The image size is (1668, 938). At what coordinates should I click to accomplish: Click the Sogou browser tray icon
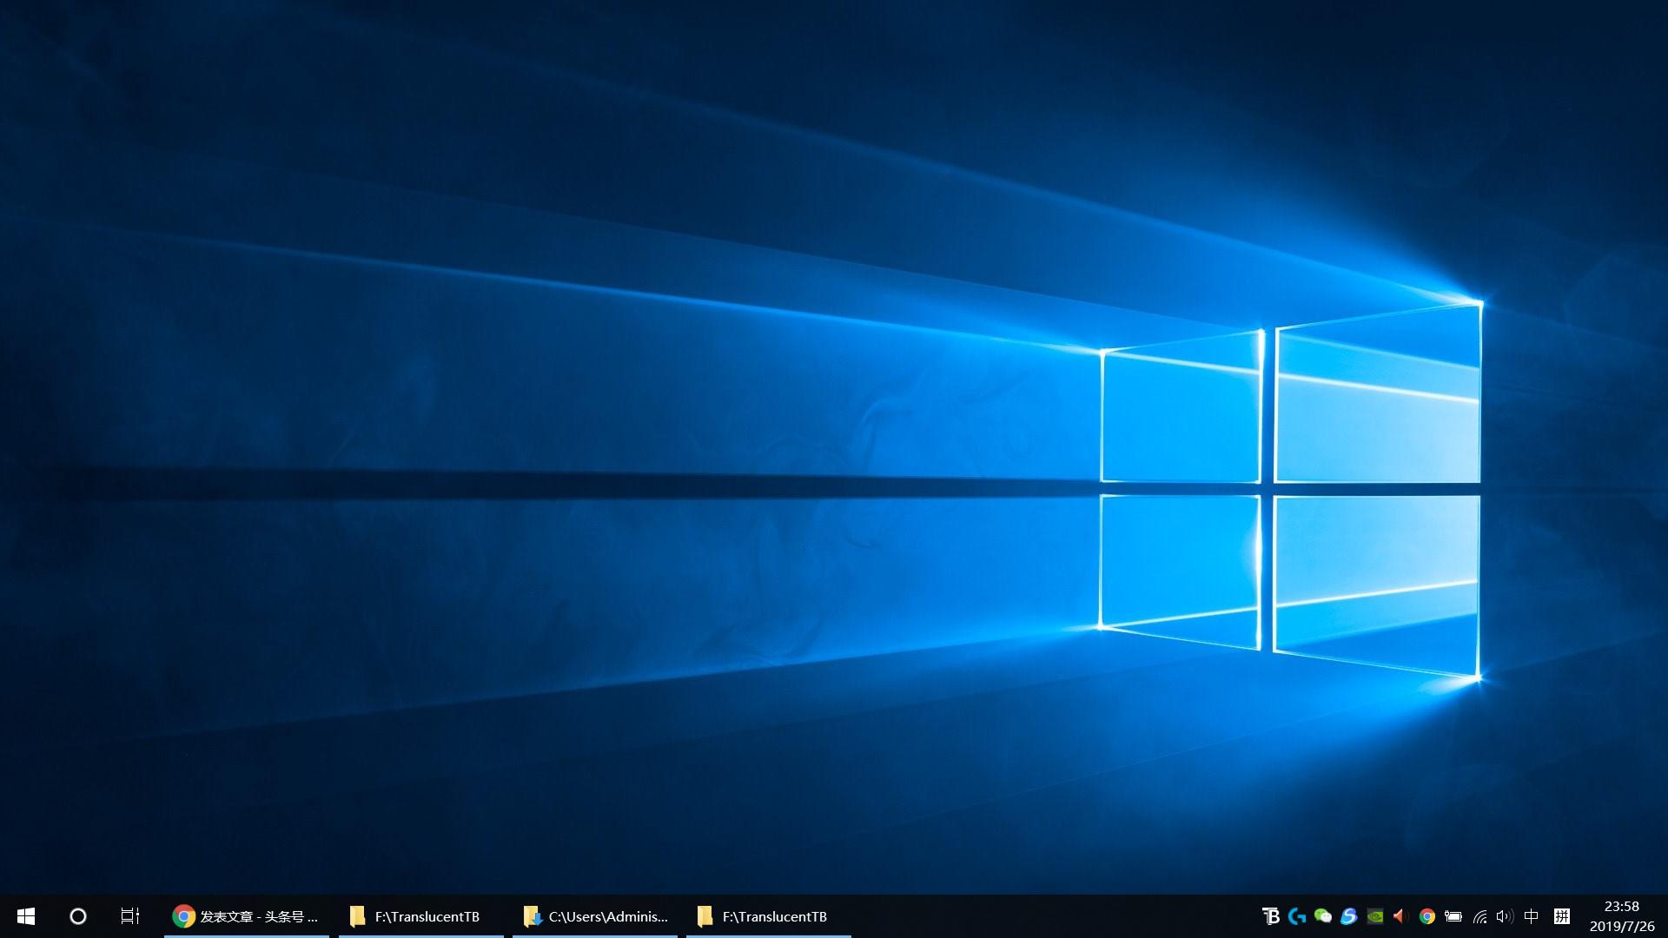(1349, 916)
